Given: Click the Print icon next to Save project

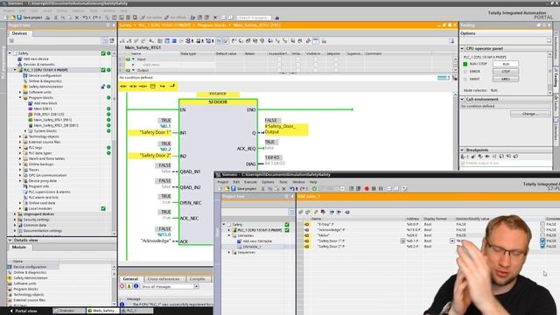Looking at the screenshot, I should click(47, 17).
